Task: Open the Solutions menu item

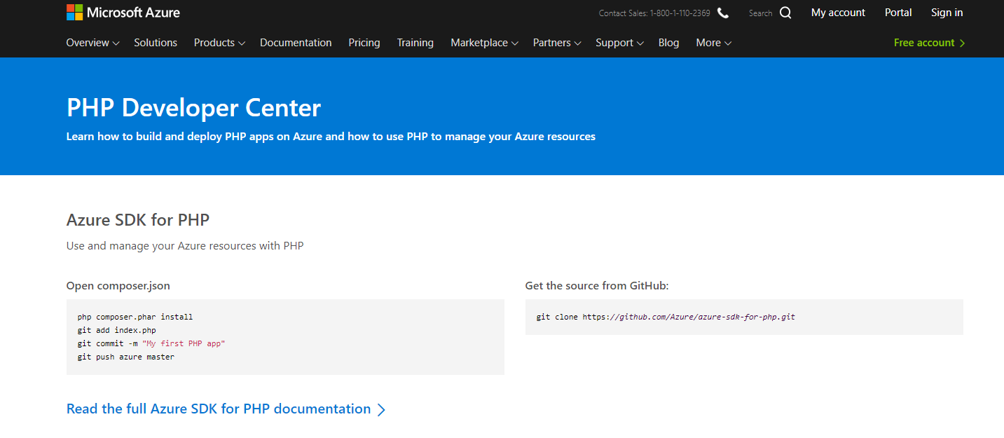Action: click(x=156, y=43)
